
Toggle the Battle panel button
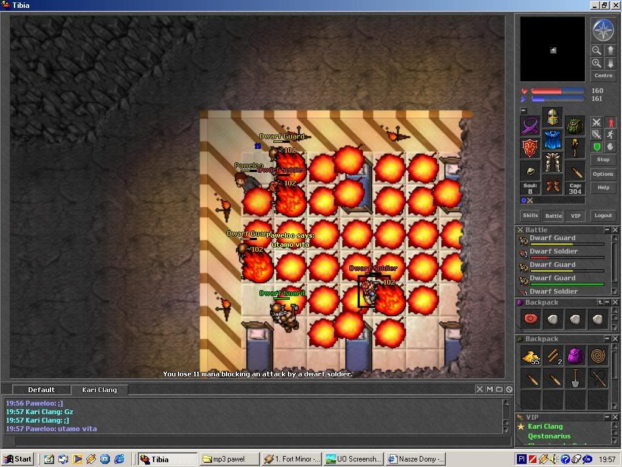[x=553, y=216]
